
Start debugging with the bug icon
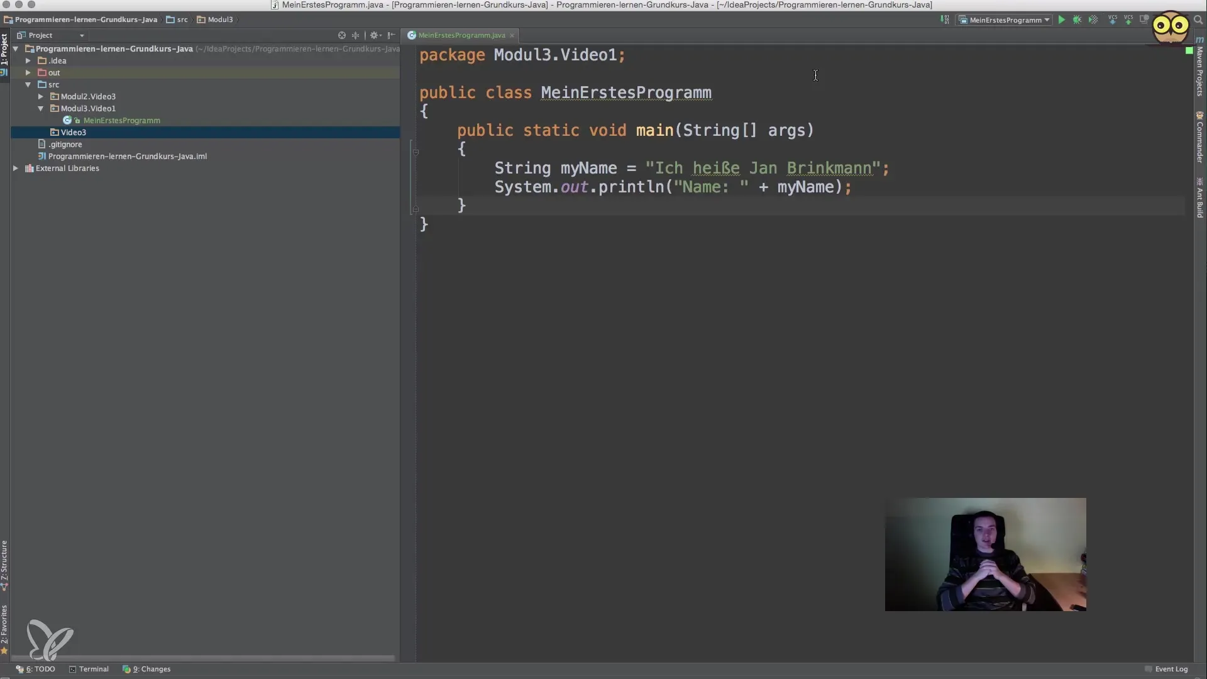pyautogui.click(x=1077, y=20)
